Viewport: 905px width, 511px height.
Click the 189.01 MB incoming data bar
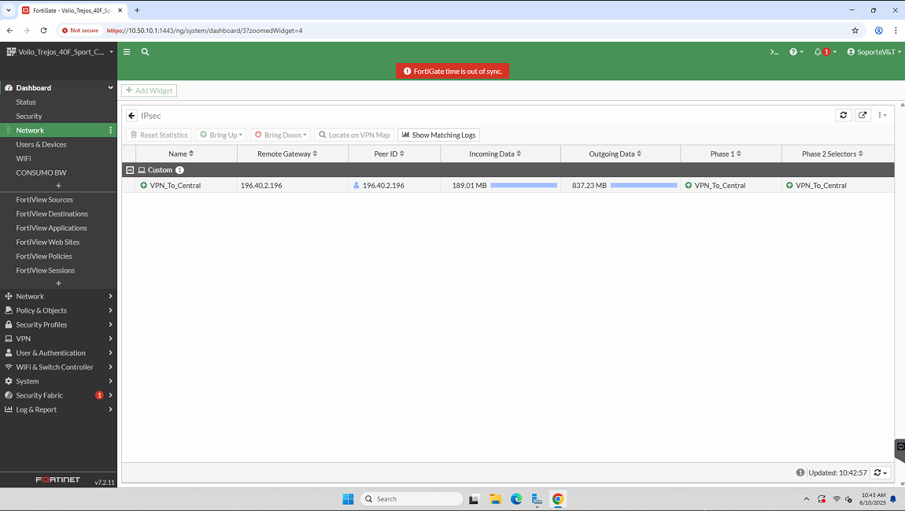click(523, 185)
